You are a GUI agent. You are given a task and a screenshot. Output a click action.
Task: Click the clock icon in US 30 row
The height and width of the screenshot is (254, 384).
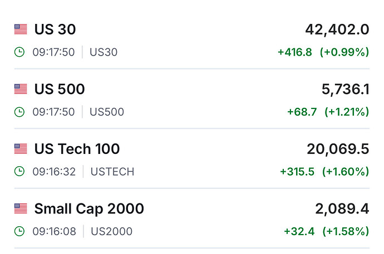pyautogui.click(x=19, y=52)
